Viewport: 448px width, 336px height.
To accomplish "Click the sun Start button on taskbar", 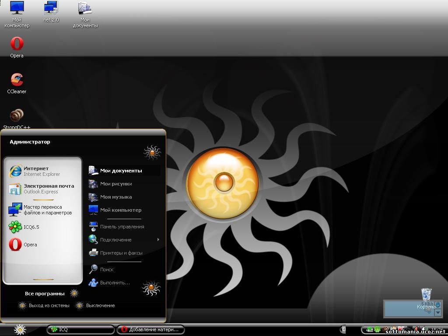I will pos(20,330).
